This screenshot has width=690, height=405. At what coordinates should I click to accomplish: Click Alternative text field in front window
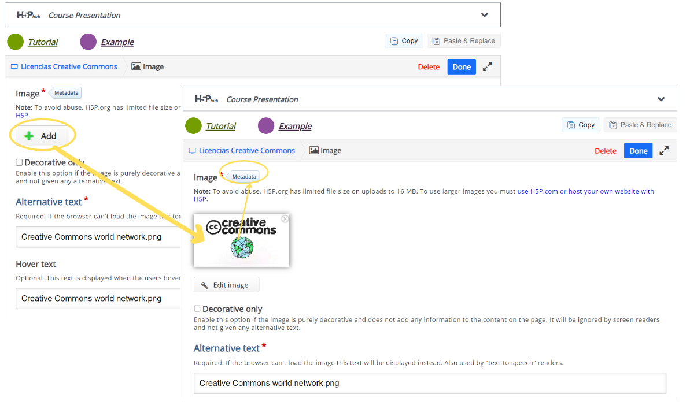pyautogui.click(x=430, y=384)
